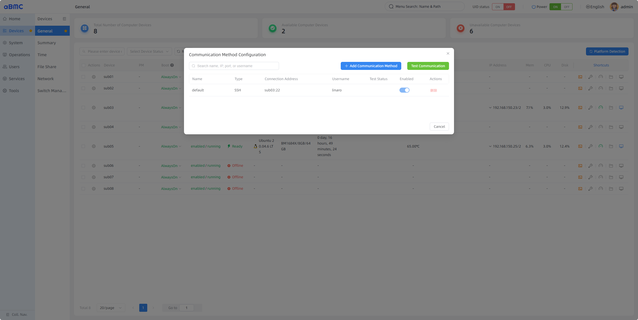Click the red delete action for default
Image resolution: width=638 pixels, height=320 pixels.
[x=433, y=90]
